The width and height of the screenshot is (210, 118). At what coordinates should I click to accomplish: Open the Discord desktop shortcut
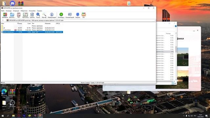pyautogui.click(x=12, y=3)
